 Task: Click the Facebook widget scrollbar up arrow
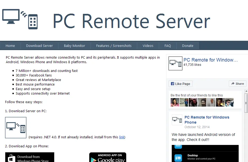246,91
